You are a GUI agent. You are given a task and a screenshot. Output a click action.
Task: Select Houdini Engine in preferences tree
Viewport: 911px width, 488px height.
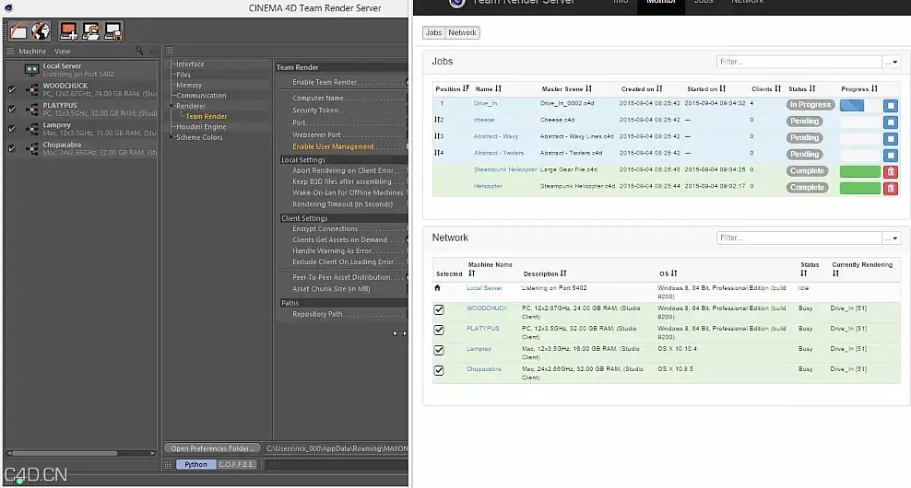(x=201, y=127)
